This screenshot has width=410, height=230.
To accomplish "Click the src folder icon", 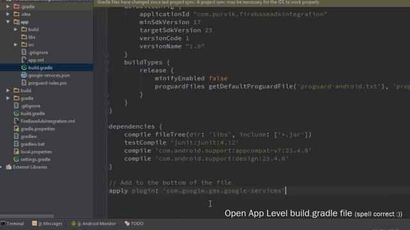I will pos(24,45).
